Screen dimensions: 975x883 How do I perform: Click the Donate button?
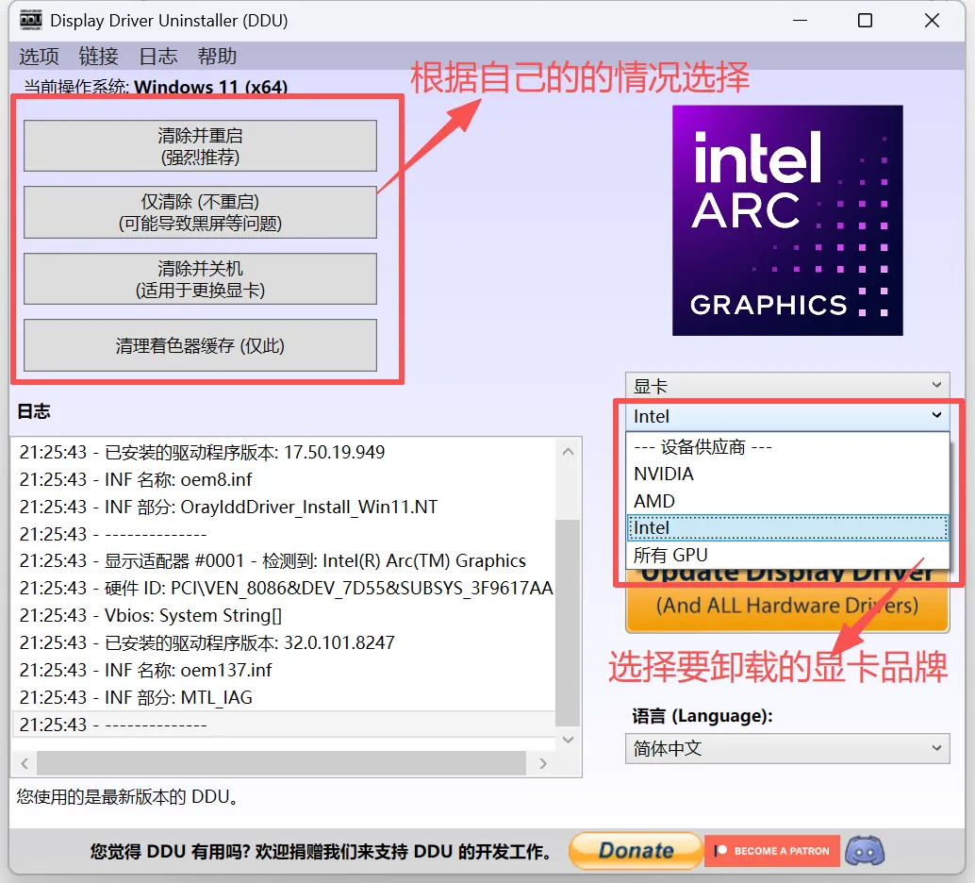(x=636, y=851)
